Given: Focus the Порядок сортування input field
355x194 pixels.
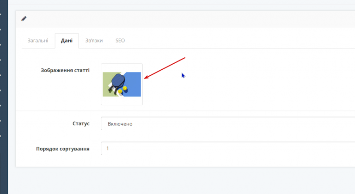Looking at the screenshot, I should pos(228,148).
